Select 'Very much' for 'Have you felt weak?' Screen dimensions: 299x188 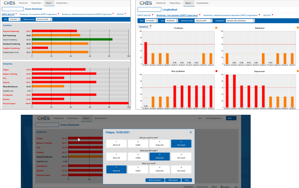point(181,157)
